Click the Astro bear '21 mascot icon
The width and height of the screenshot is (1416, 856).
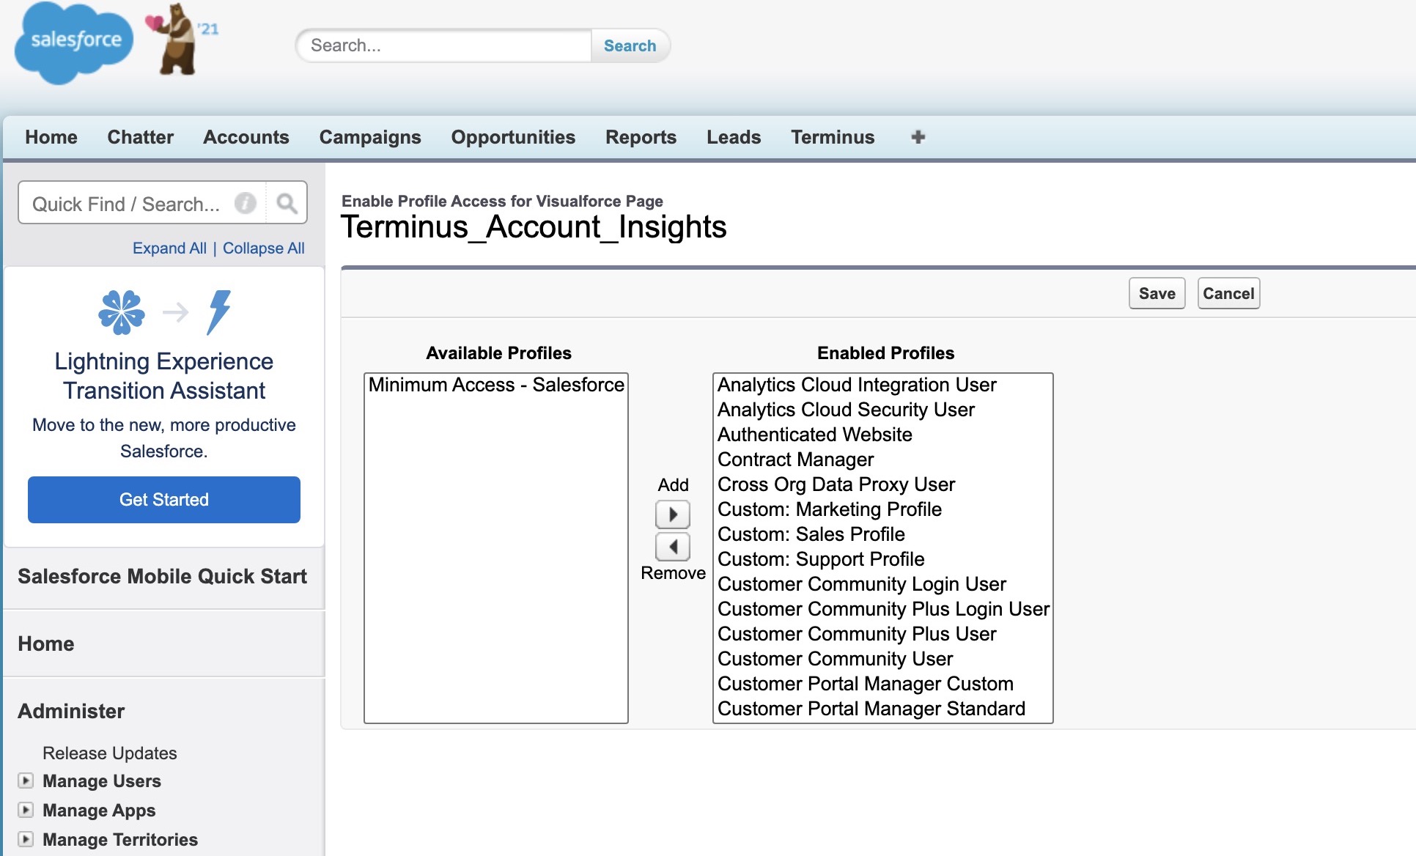181,39
